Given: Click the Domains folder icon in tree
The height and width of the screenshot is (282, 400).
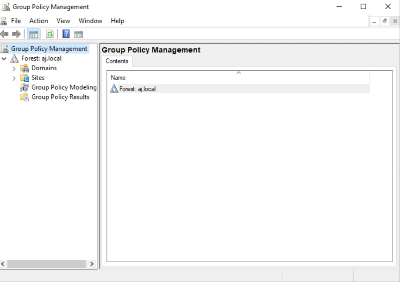Looking at the screenshot, I should tap(24, 68).
